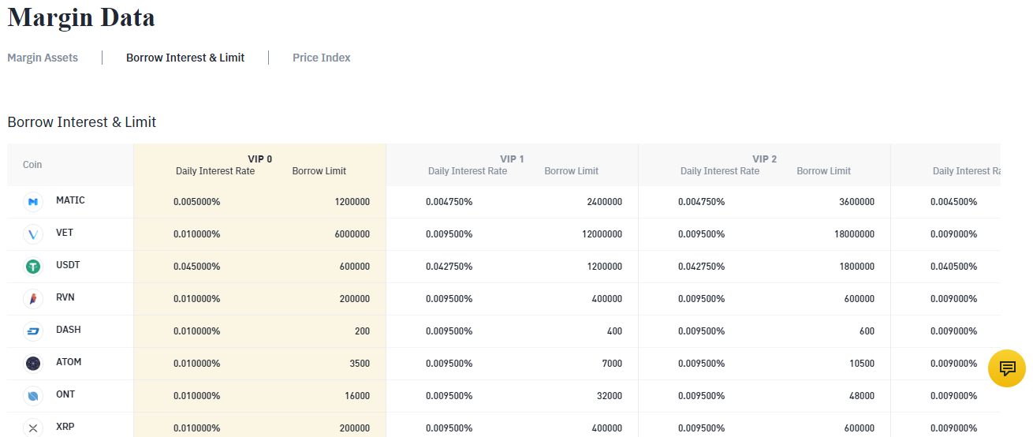Viewport: 1033px width, 437px height.
Task: Click the RVN coin icon
Action: click(x=33, y=299)
